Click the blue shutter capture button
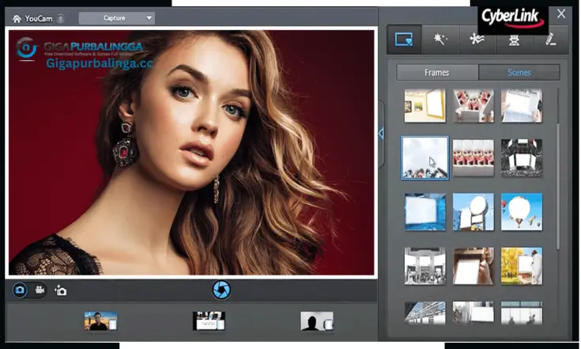The width and height of the screenshot is (581, 349). click(x=221, y=290)
